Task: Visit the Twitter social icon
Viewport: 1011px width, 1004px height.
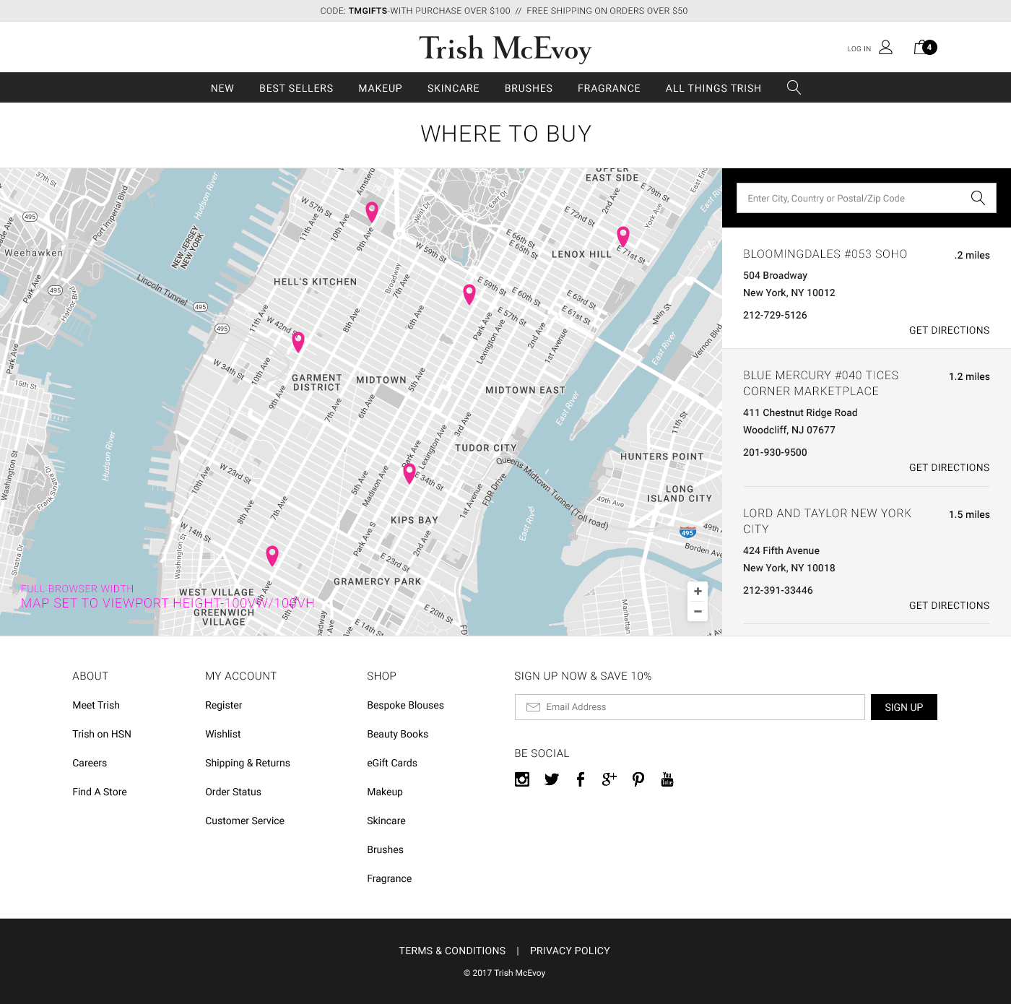Action: pyautogui.click(x=552, y=779)
